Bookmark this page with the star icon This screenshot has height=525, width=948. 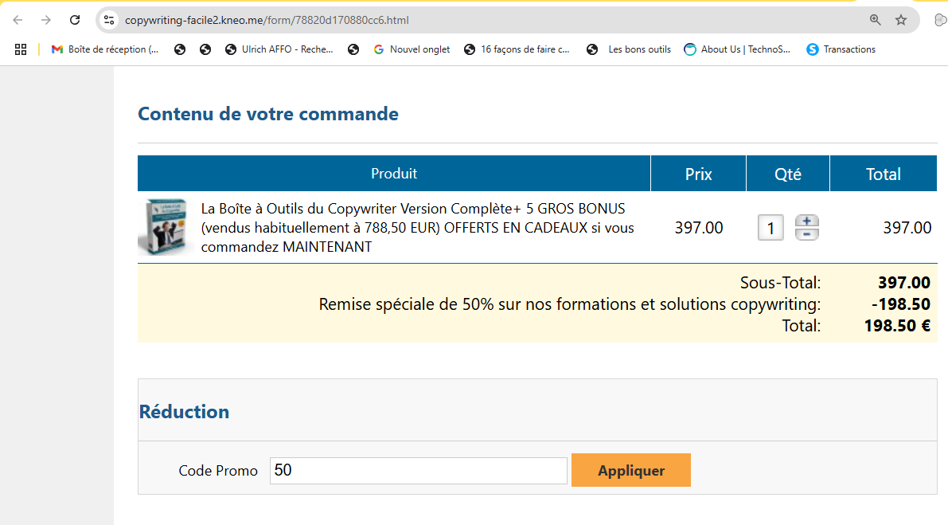901,20
